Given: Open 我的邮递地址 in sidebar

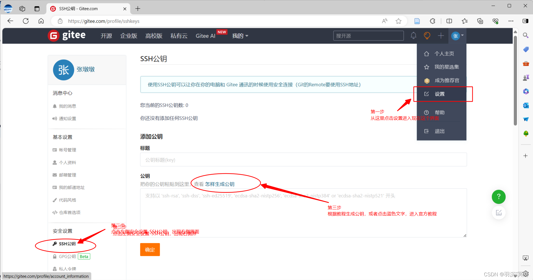Looking at the screenshot, I should [x=69, y=187].
